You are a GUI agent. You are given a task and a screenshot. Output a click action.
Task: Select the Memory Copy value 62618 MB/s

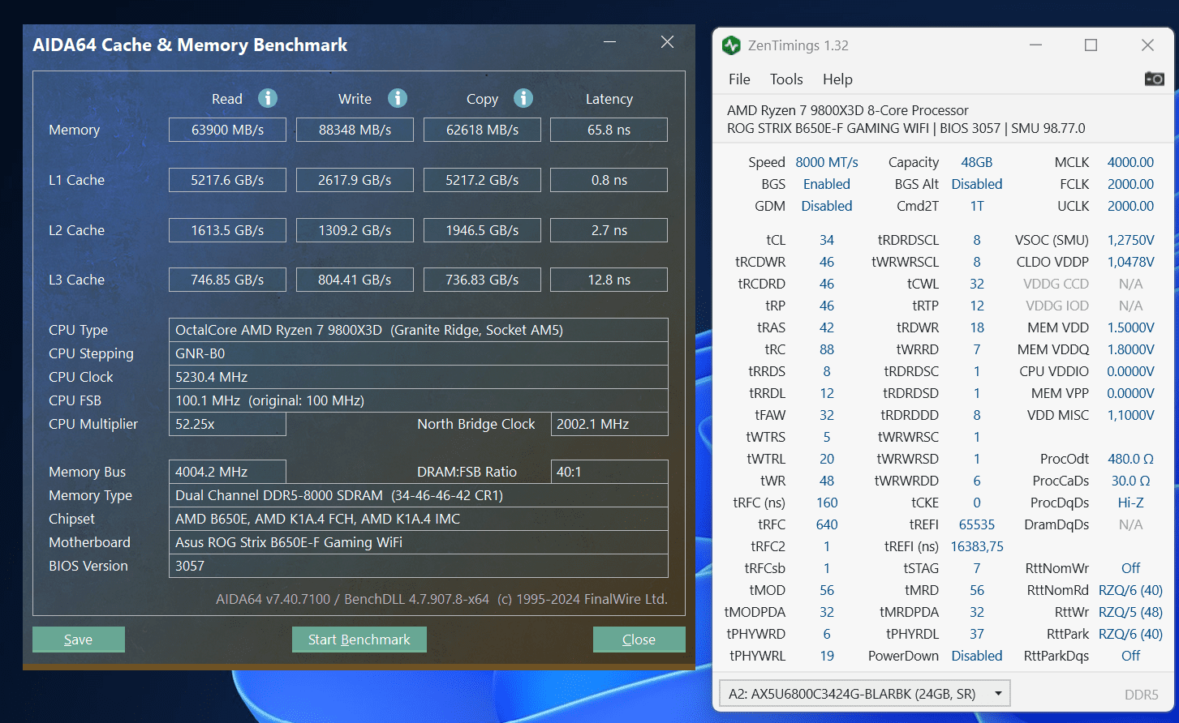(x=482, y=130)
